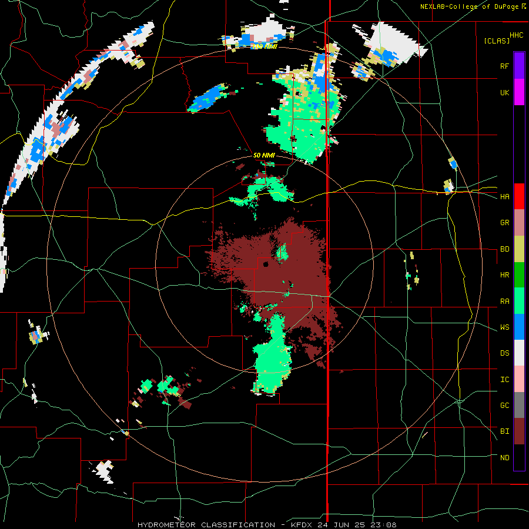Viewport: 529px width, 529px height.
Task: Click the "ND" legend label
Action: 504,458
